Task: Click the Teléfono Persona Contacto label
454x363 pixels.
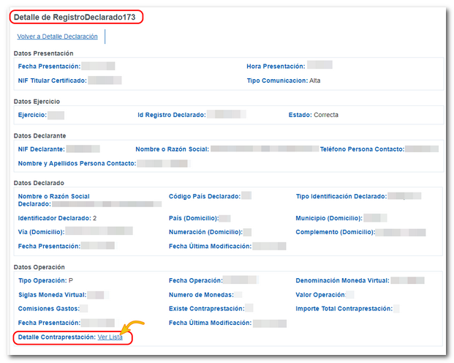Action: click(362, 149)
